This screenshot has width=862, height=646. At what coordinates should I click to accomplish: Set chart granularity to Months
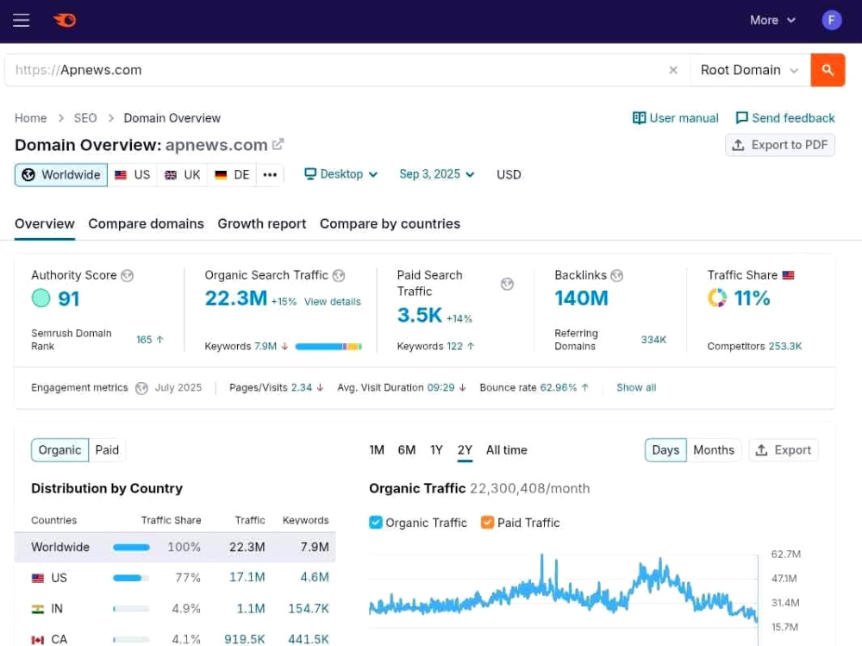[x=714, y=450]
